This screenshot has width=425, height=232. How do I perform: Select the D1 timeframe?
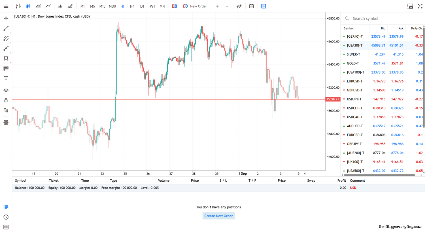click(x=142, y=6)
